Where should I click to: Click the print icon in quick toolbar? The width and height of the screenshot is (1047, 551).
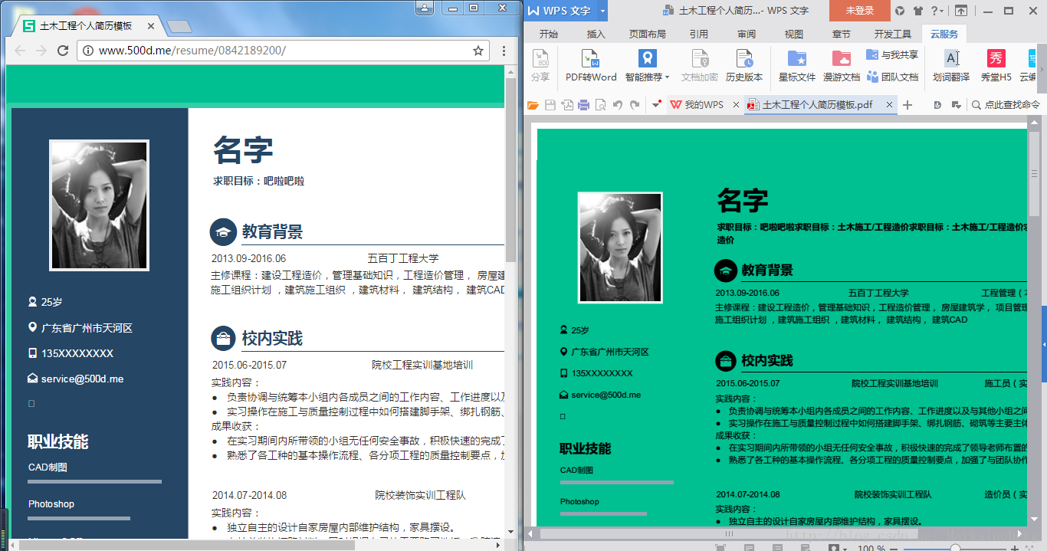[x=583, y=105]
